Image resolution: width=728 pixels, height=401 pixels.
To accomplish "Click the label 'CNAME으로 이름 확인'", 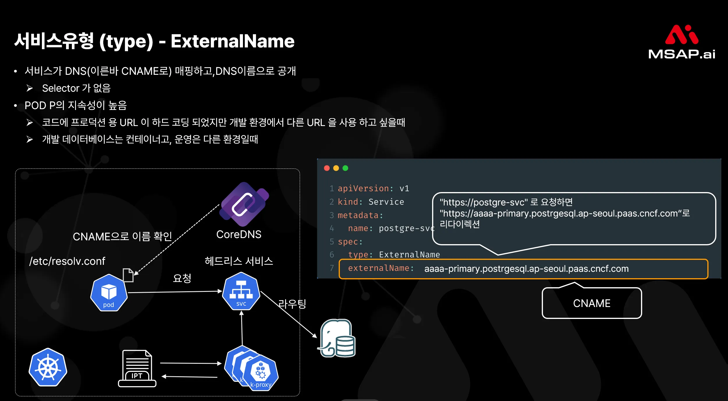I will point(122,237).
